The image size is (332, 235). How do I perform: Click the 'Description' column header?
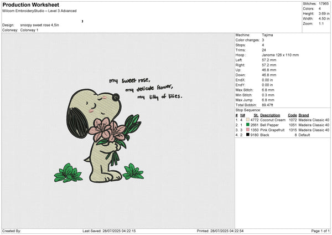point(270,115)
